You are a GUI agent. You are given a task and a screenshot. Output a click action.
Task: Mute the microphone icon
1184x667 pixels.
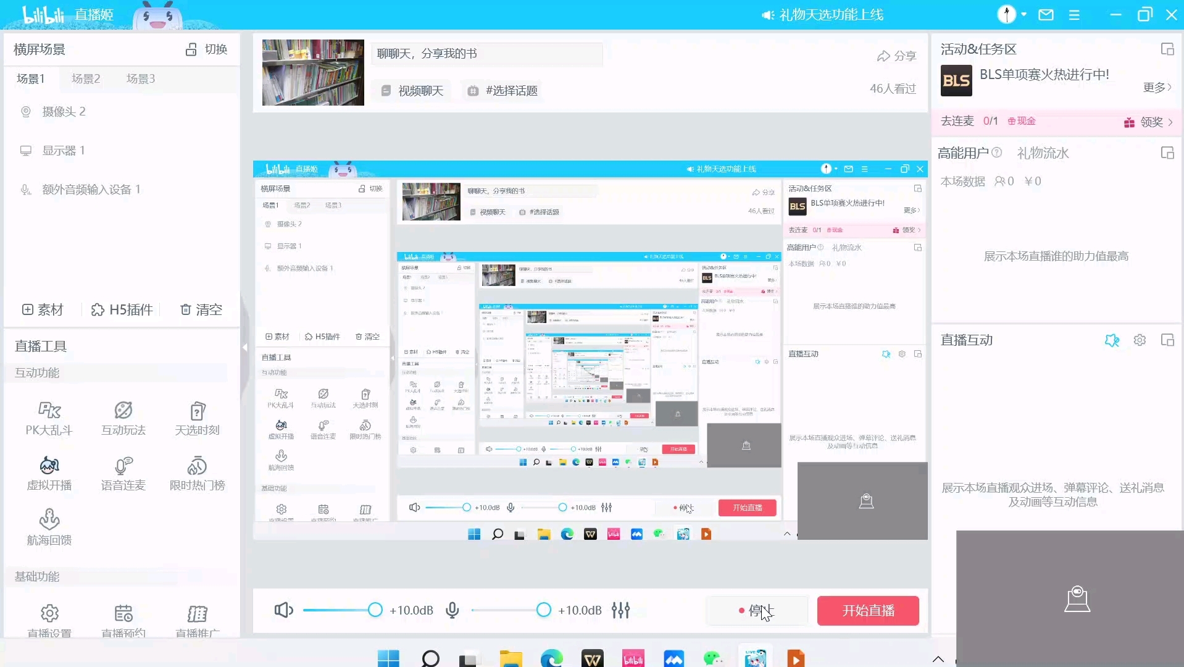tap(452, 610)
